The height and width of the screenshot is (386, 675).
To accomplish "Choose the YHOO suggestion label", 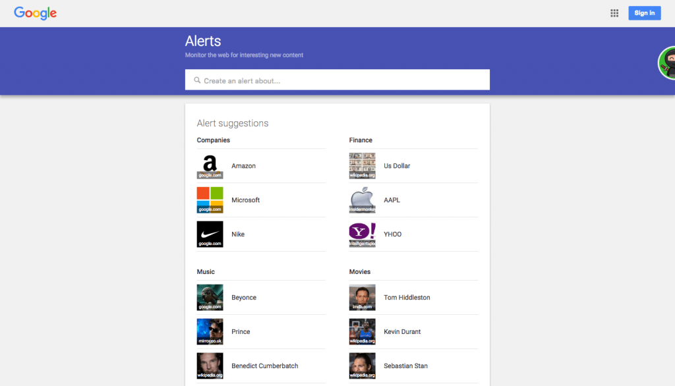I will pyautogui.click(x=393, y=234).
